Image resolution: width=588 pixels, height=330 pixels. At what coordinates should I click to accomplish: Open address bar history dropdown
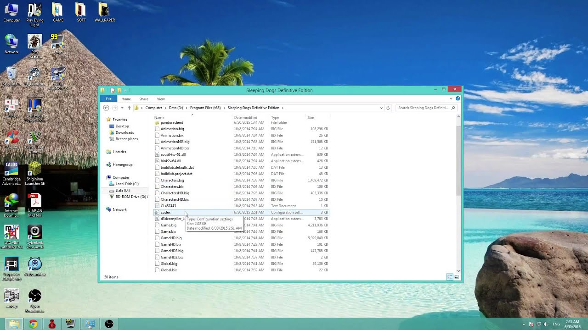click(x=381, y=108)
